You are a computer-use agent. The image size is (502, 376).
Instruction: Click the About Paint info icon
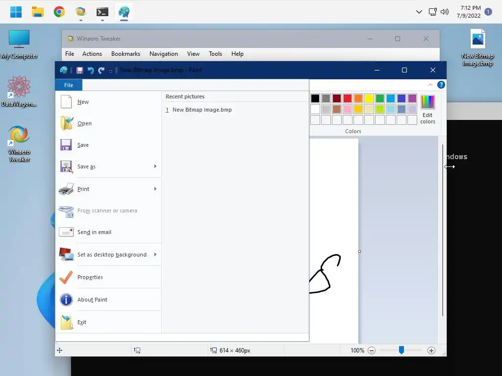(x=66, y=300)
